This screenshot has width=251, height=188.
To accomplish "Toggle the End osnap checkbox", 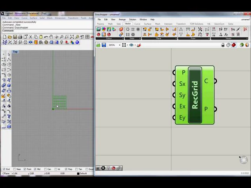I will (4, 169).
